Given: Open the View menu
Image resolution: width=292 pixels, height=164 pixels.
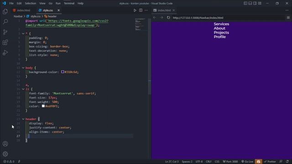Looking at the screenshot, I should tap(42, 3).
